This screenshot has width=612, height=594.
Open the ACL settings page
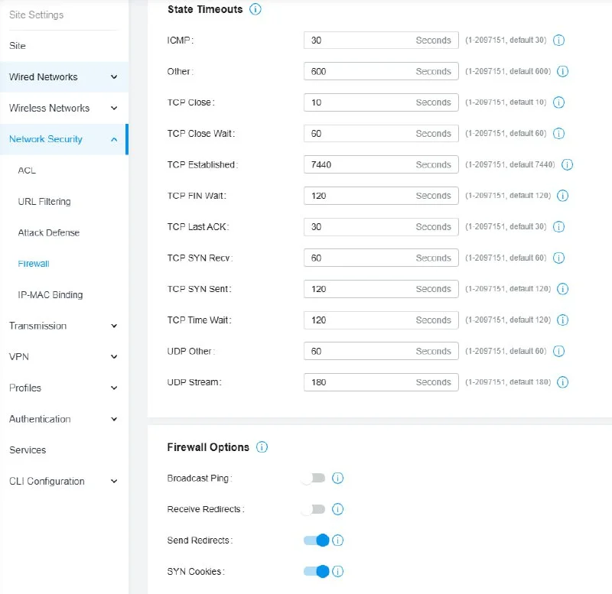27,170
